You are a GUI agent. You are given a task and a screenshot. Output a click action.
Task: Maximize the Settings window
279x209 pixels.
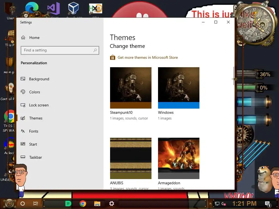216,22
